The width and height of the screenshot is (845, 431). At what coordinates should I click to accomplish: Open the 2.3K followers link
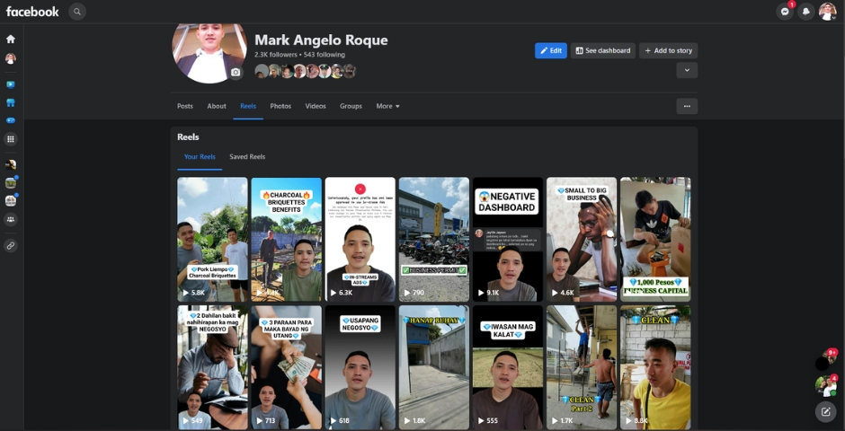[276, 55]
